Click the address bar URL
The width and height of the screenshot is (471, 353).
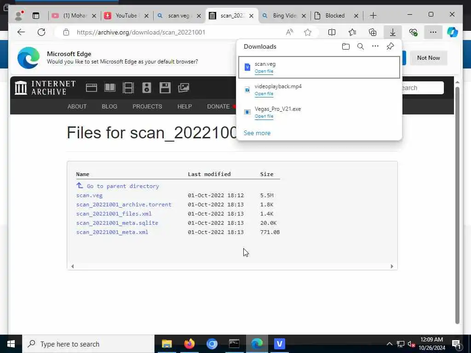[x=141, y=33]
